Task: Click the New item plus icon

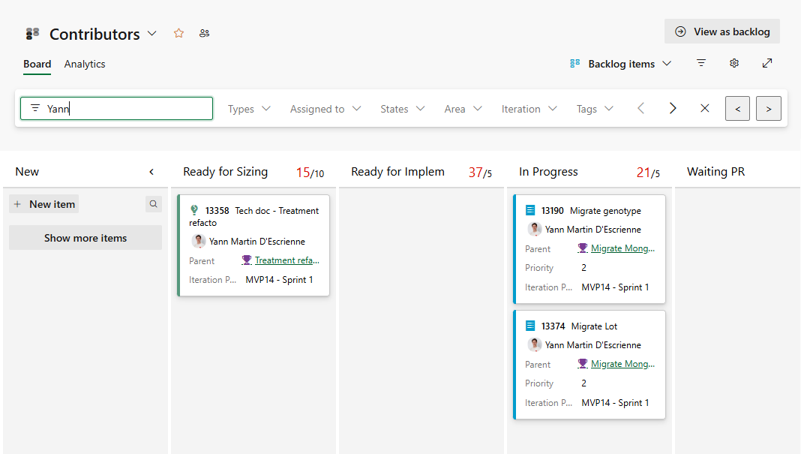Action: 17,203
